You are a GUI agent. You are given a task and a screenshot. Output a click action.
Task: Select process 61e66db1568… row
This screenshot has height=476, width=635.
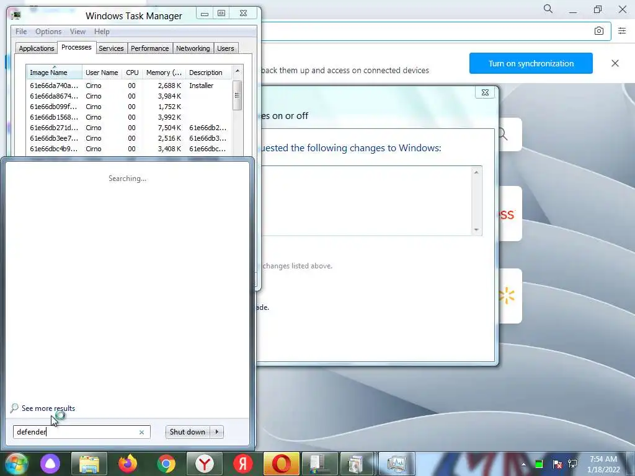129,117
